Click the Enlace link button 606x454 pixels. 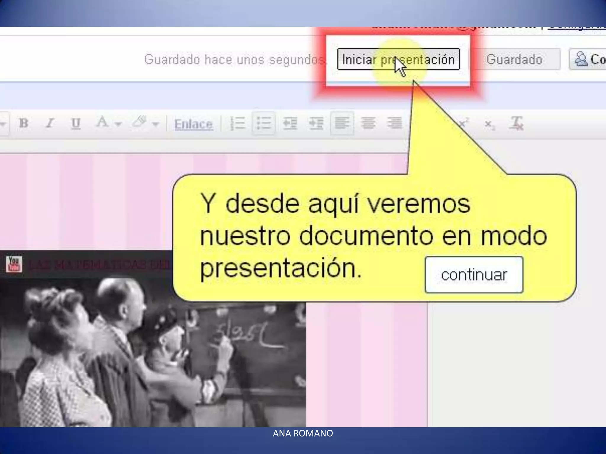[x=194, y=124]
